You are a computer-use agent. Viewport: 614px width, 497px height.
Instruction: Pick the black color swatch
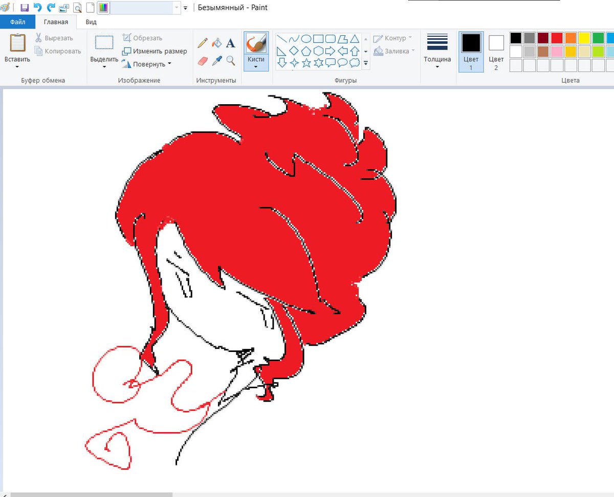516,38
